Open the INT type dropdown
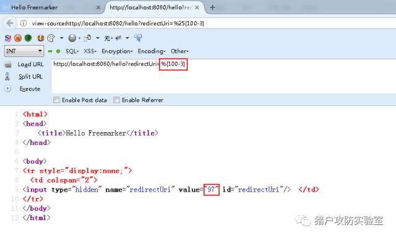This screenshot has height=238, width=396. [x=24, y=51]
